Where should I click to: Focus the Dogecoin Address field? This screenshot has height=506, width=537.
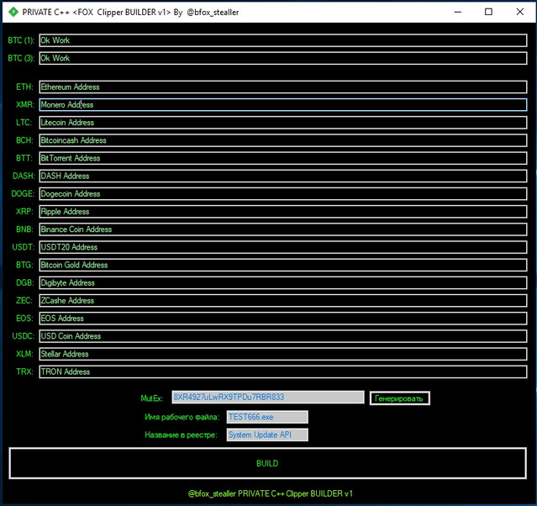(283, 194)
